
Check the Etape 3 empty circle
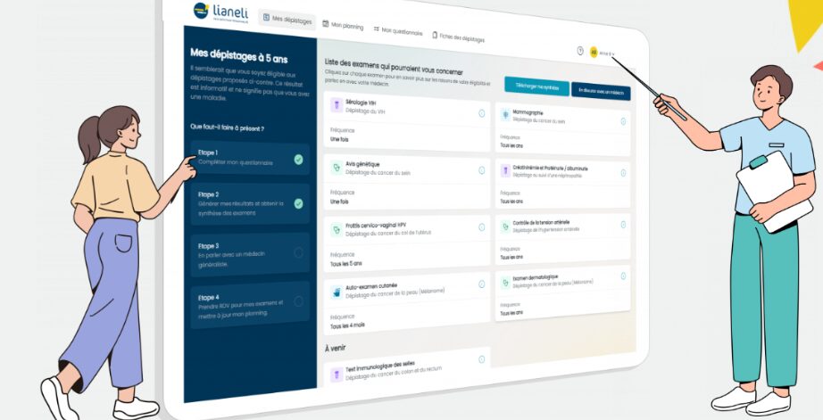pos(298,252)
